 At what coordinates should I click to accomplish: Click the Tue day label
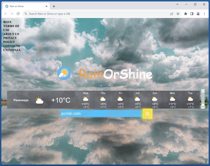190,93
